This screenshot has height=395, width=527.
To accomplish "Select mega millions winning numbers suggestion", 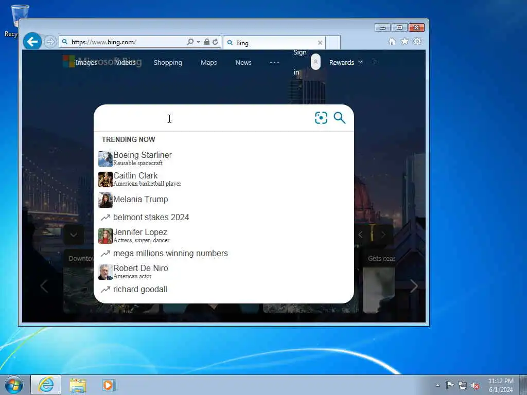I will click(x=224, y=253).
